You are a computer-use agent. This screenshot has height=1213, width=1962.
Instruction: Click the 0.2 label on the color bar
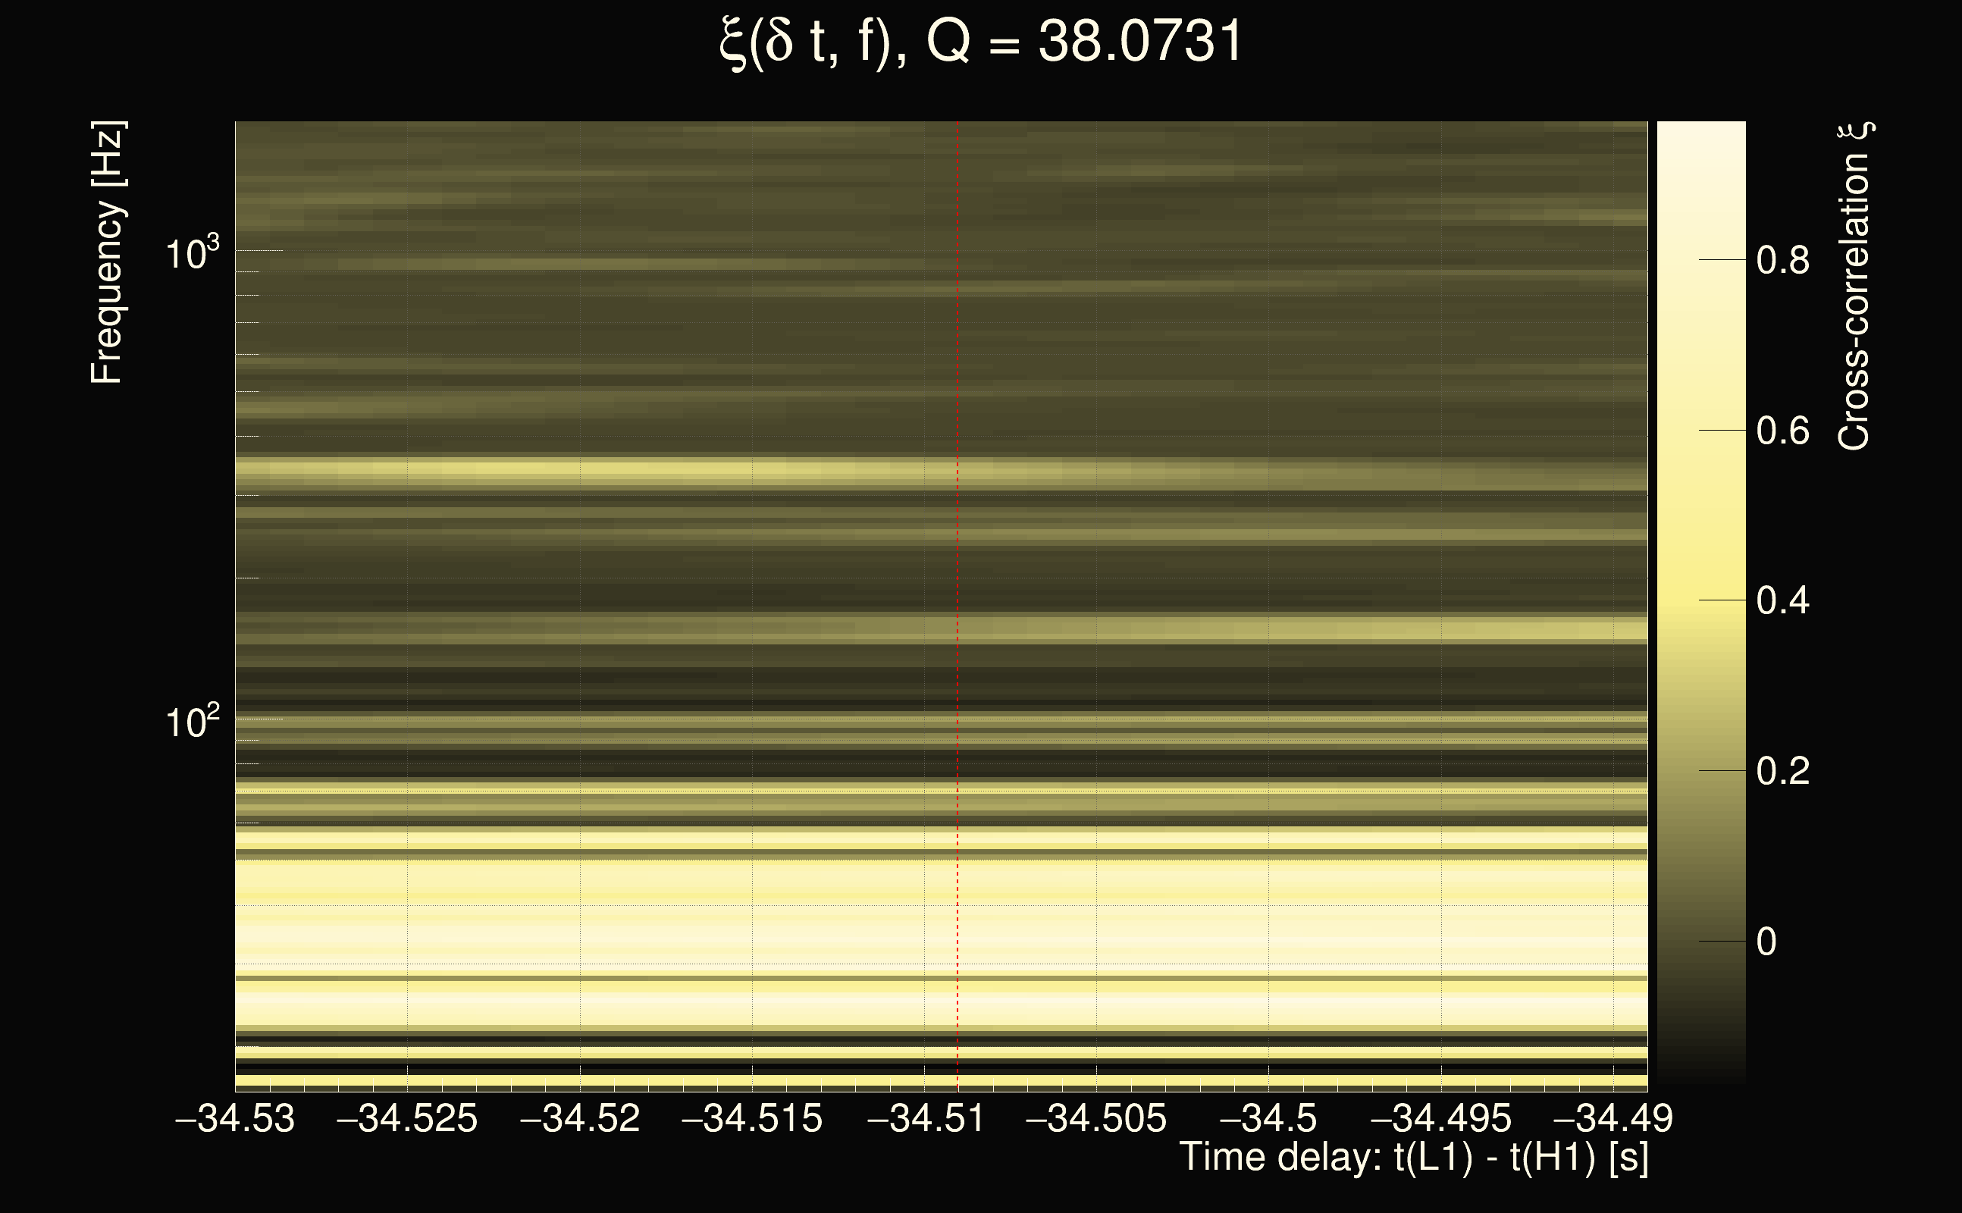[x=1782, y=772]
